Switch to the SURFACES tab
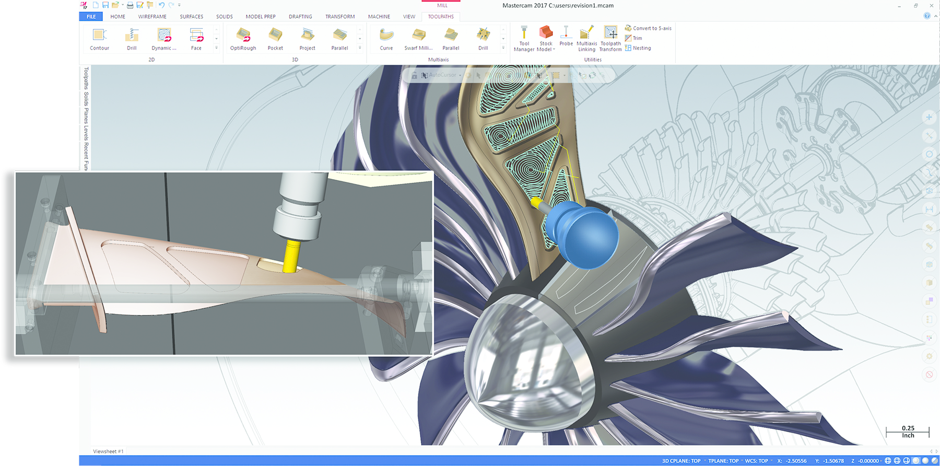Image resolution: width=940 pixels, height=466 pixels. (192, 17)
